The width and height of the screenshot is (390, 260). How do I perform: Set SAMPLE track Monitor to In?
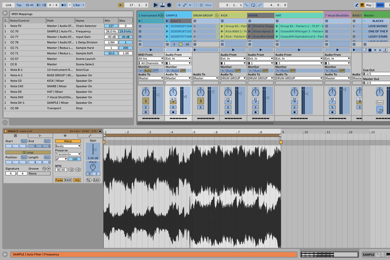point(168,71)
